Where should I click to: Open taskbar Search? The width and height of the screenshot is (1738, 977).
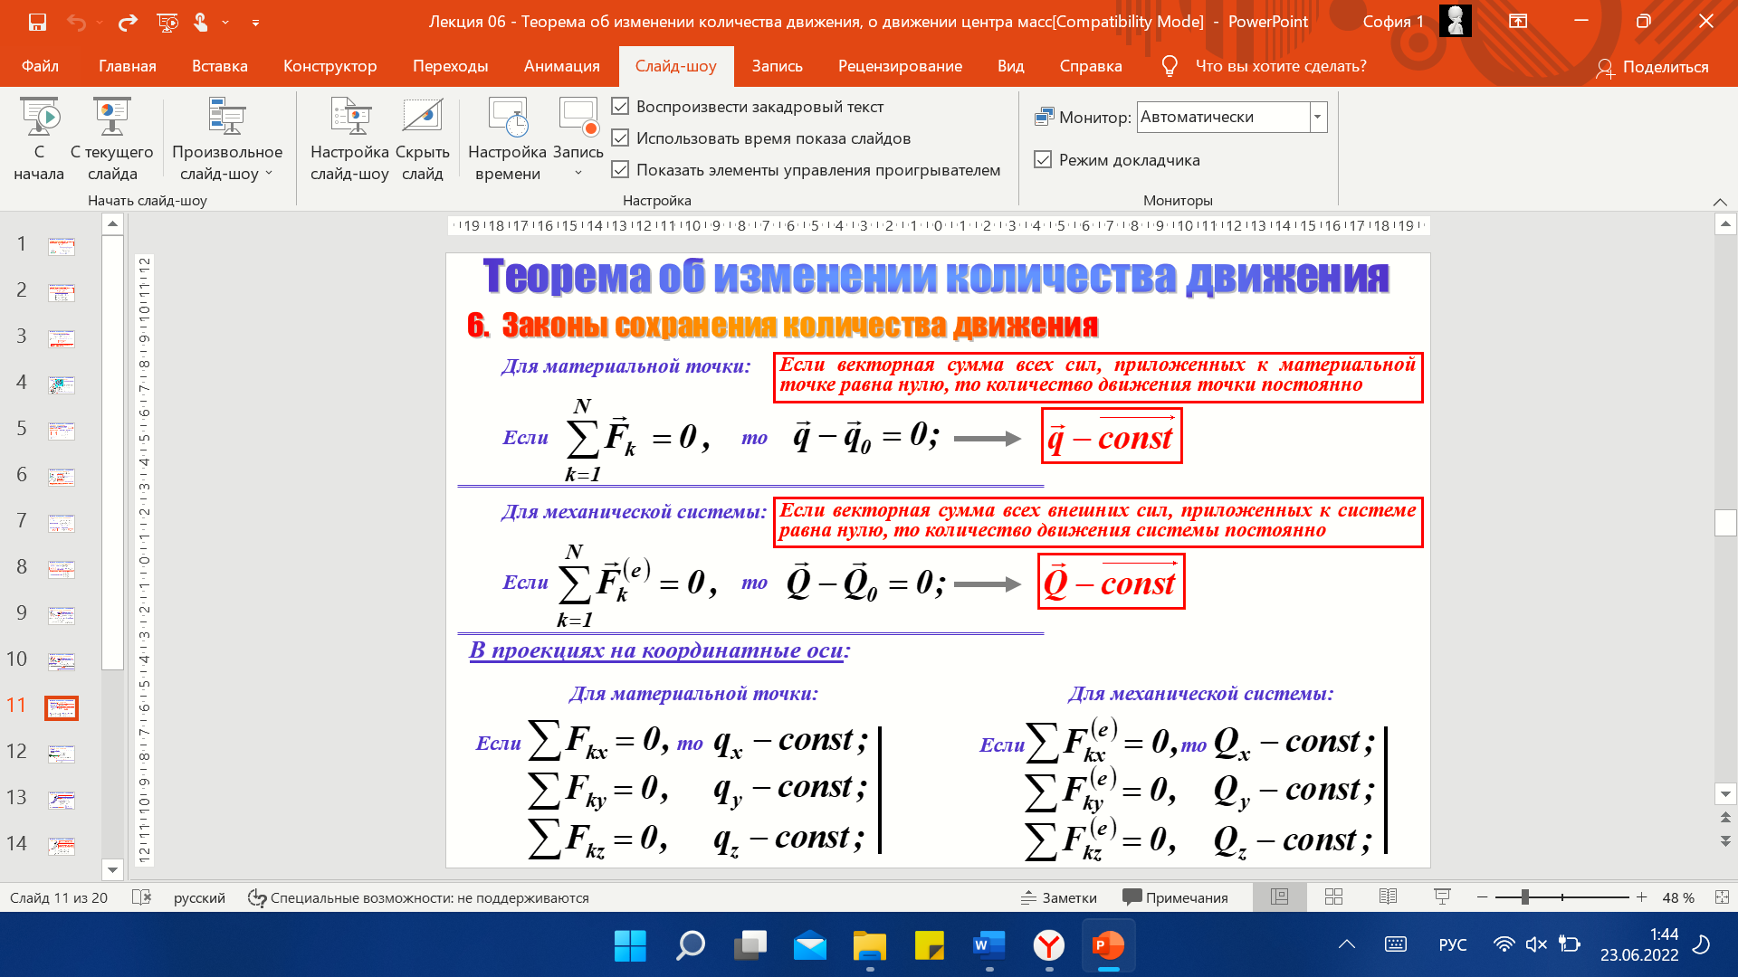pyautogui.click(x=690, y=945)
